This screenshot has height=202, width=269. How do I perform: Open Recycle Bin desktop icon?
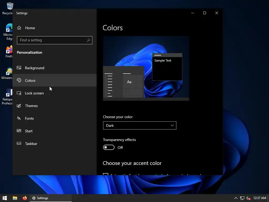[8, 9]
